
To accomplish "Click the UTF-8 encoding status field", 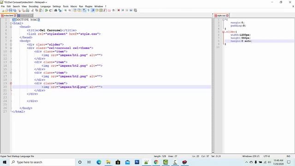I will 266,156.
